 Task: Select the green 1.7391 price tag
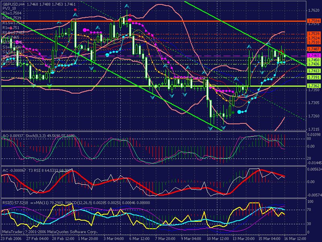314,77
